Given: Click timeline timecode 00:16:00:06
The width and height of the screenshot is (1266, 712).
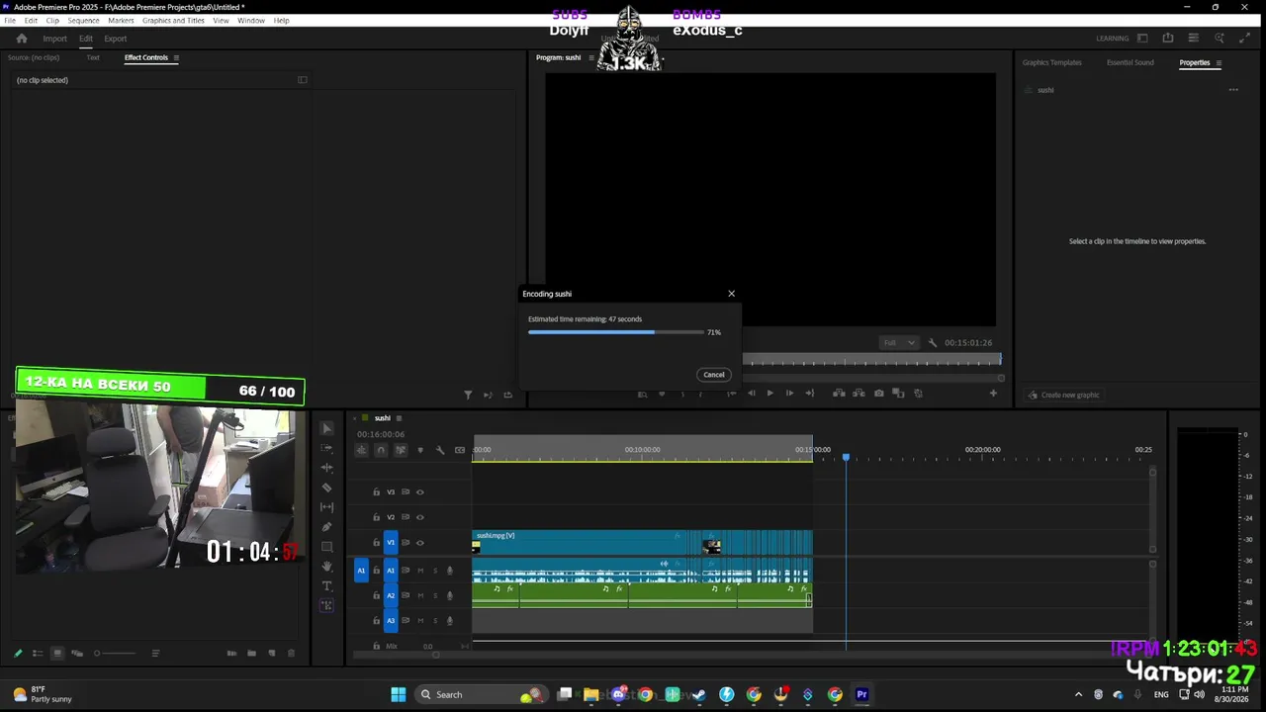Looking at the screenshot, I should click(381, 435).
